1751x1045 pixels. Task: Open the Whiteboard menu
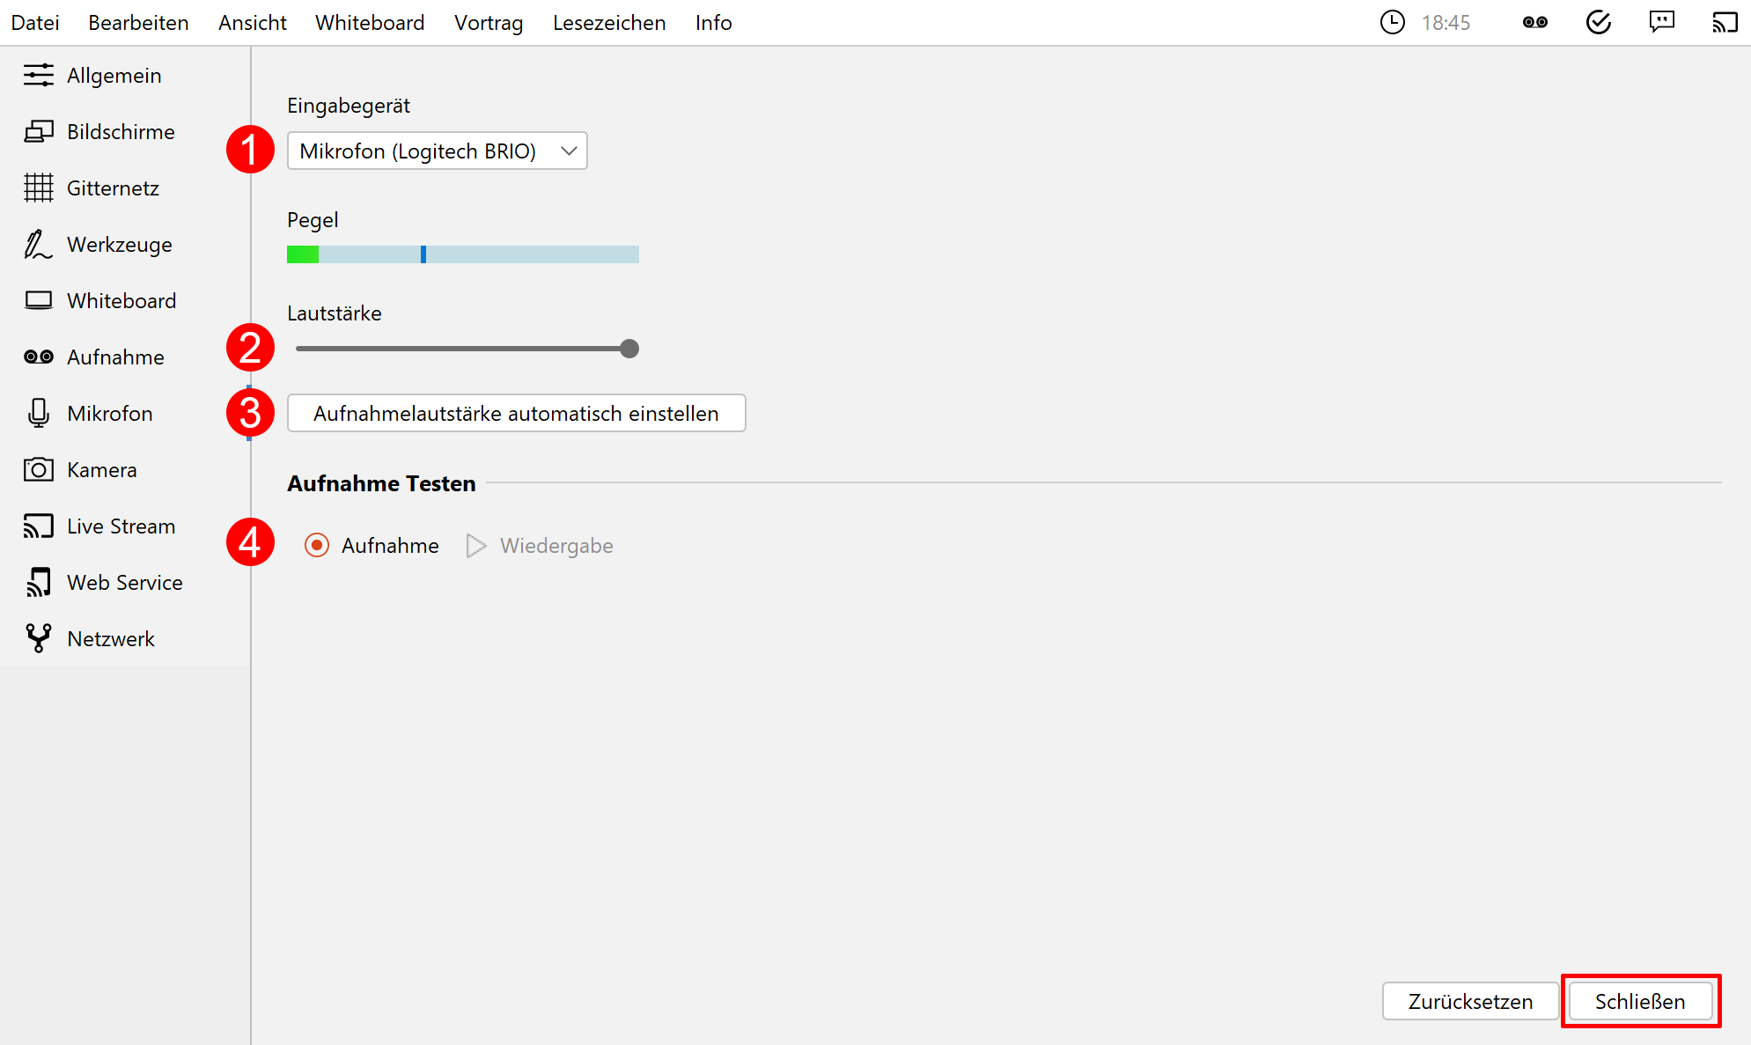(x=370, y=22)
